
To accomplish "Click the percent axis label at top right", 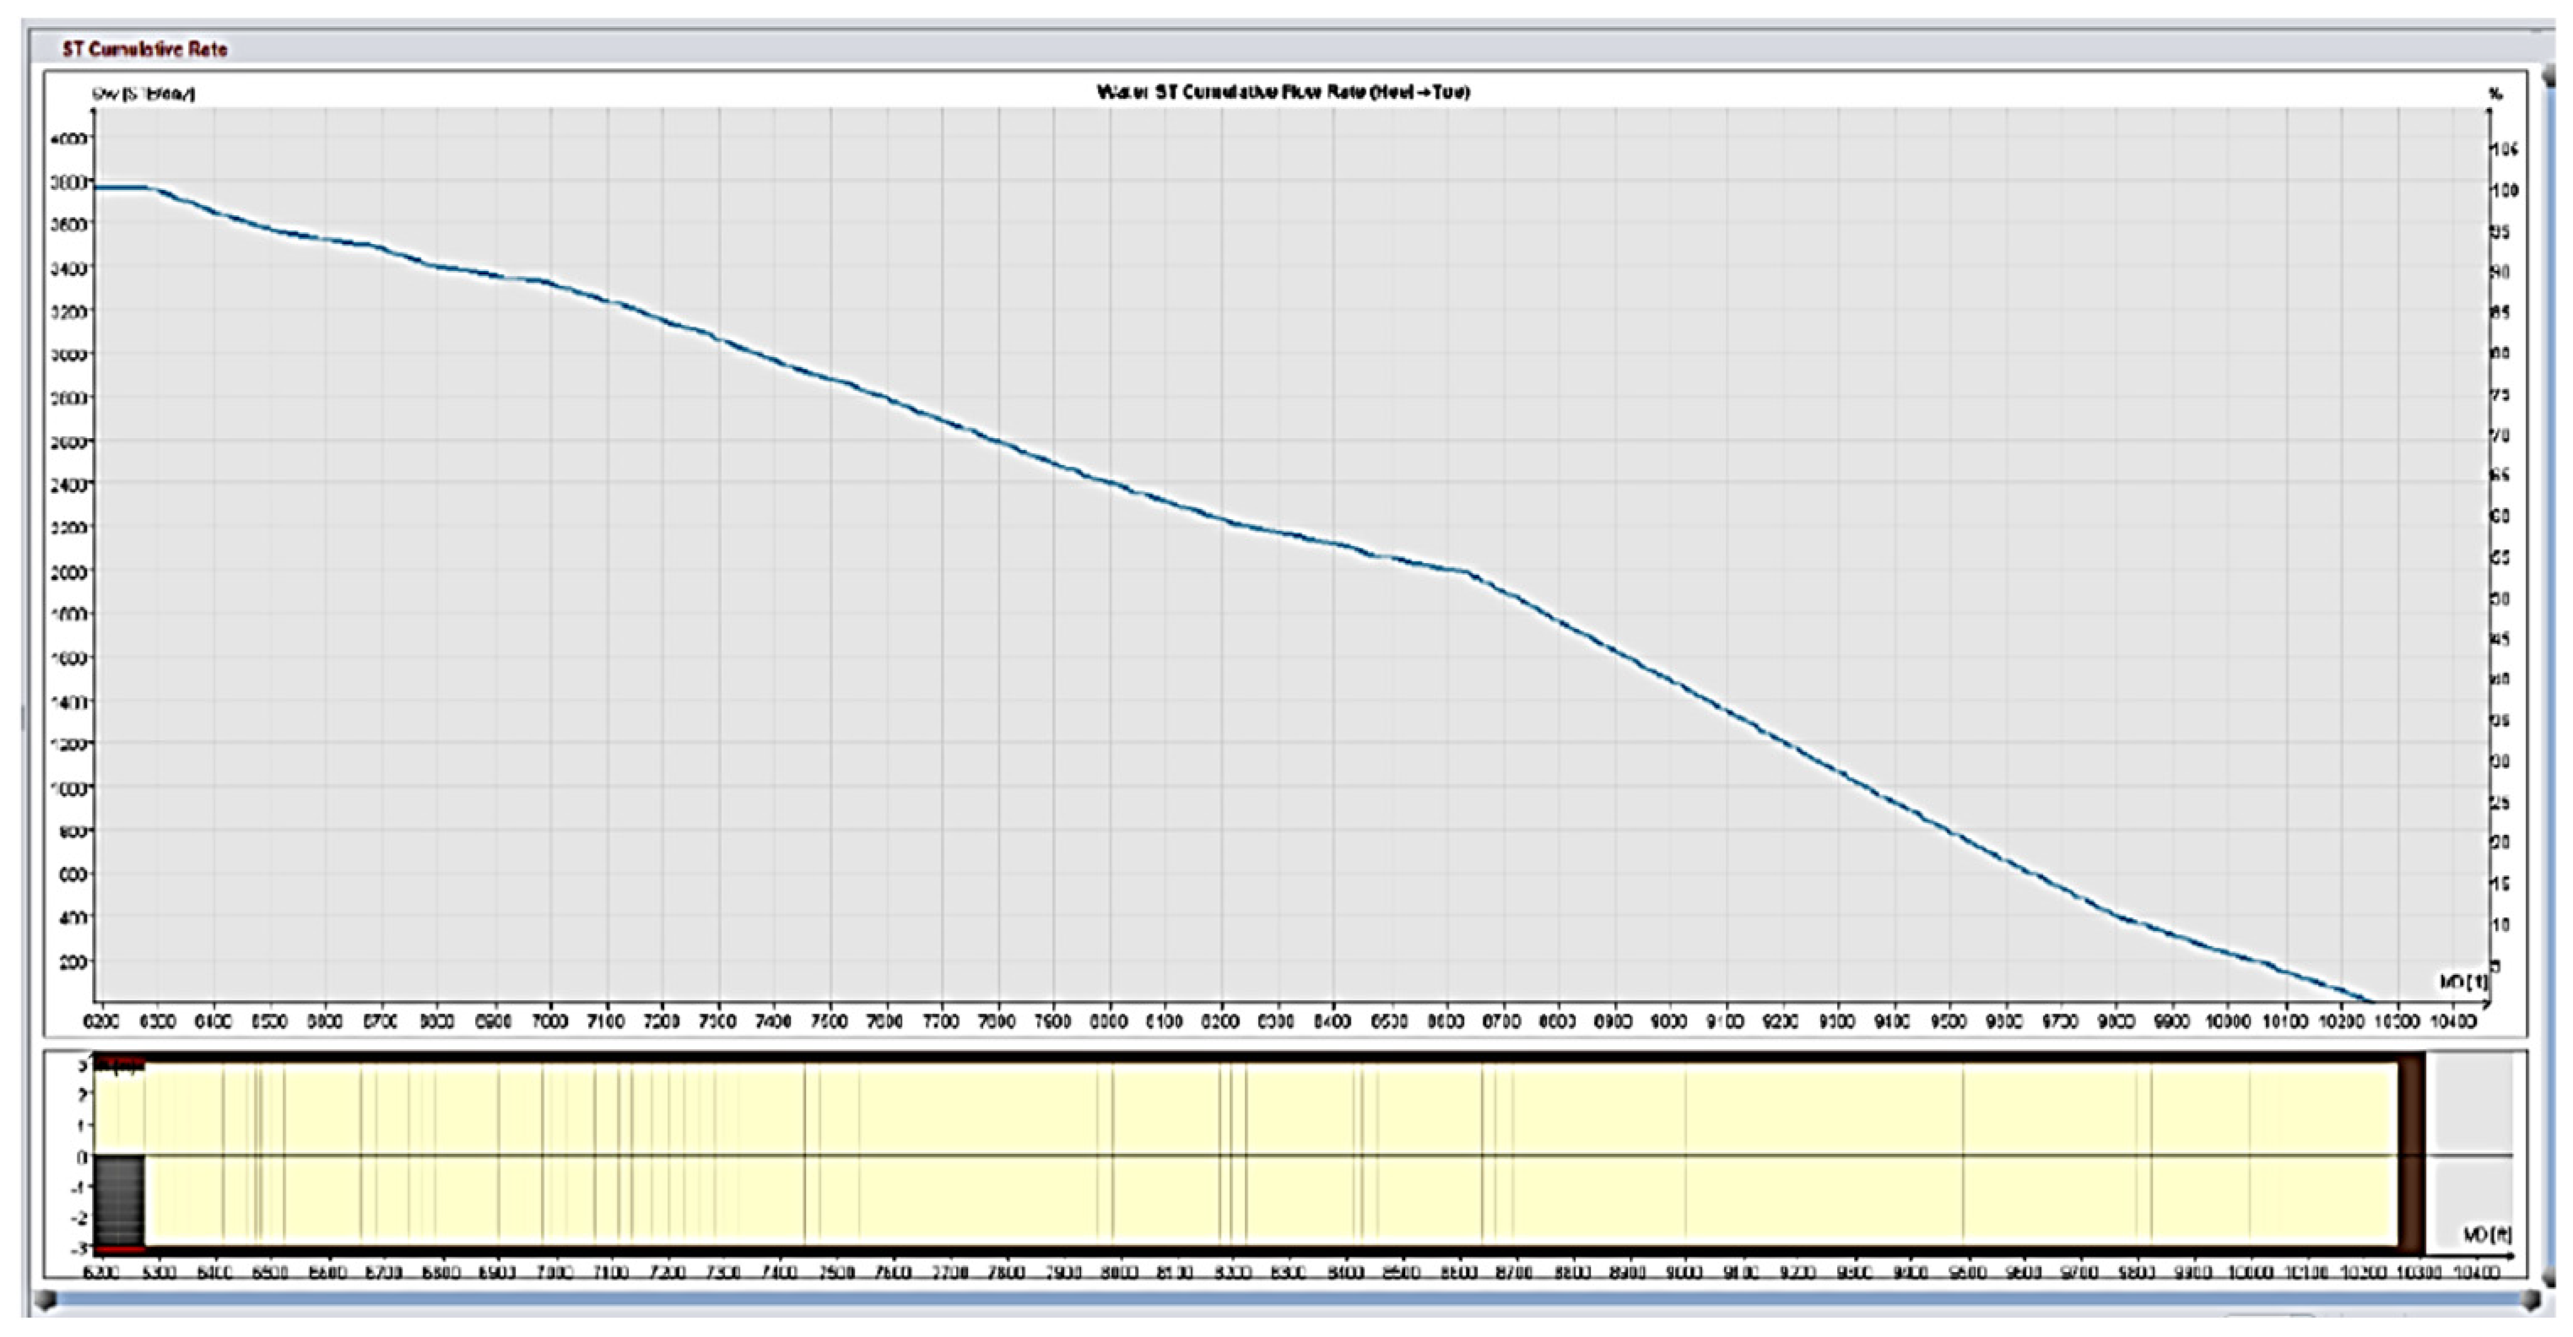I will point(2495,94).
